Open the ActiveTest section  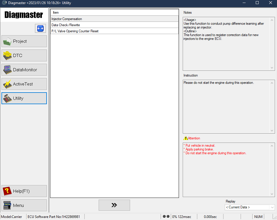(24, 84)
